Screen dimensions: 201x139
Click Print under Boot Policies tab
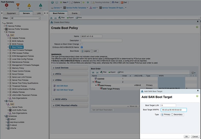78,18
